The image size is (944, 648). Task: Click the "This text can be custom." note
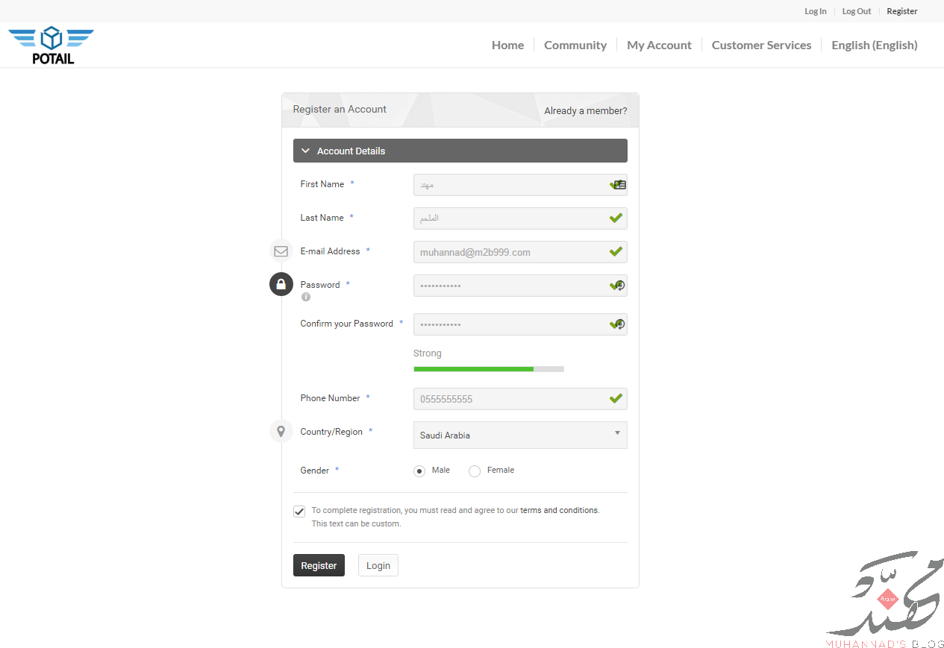pos(357,523)
